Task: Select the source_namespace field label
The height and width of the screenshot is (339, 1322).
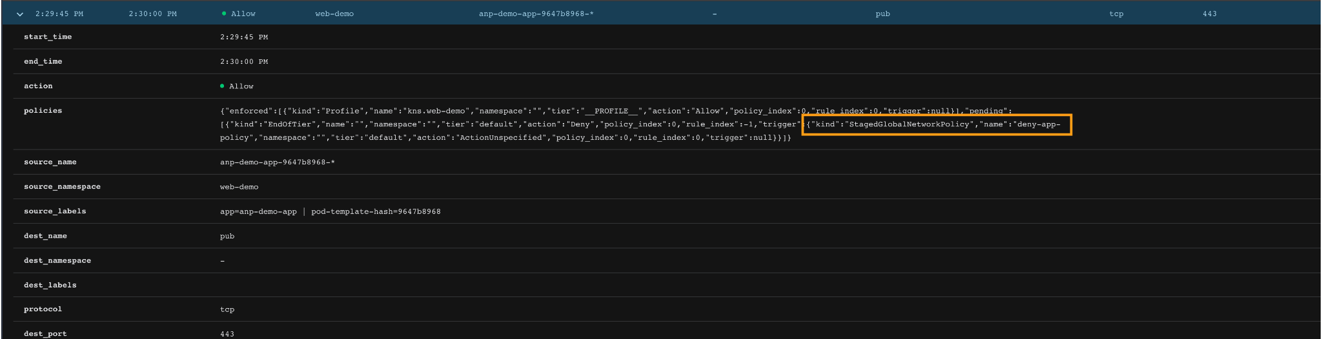Action: coord(62,186)
